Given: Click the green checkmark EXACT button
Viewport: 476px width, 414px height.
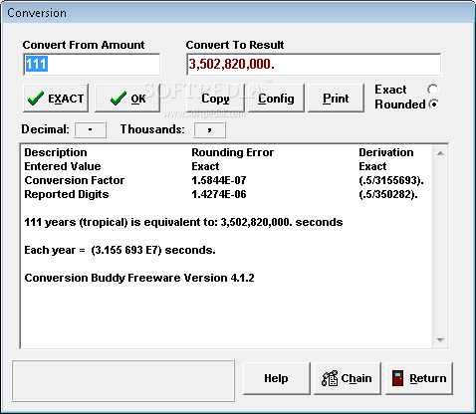Looking at the screenshot, I should [56, 99].
